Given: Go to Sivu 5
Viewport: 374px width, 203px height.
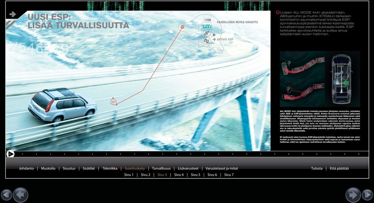Looking at the screenshot, I should [196, 175].
